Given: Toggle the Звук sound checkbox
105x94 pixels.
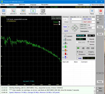Looking at the screenshot, I should (98, 88).
